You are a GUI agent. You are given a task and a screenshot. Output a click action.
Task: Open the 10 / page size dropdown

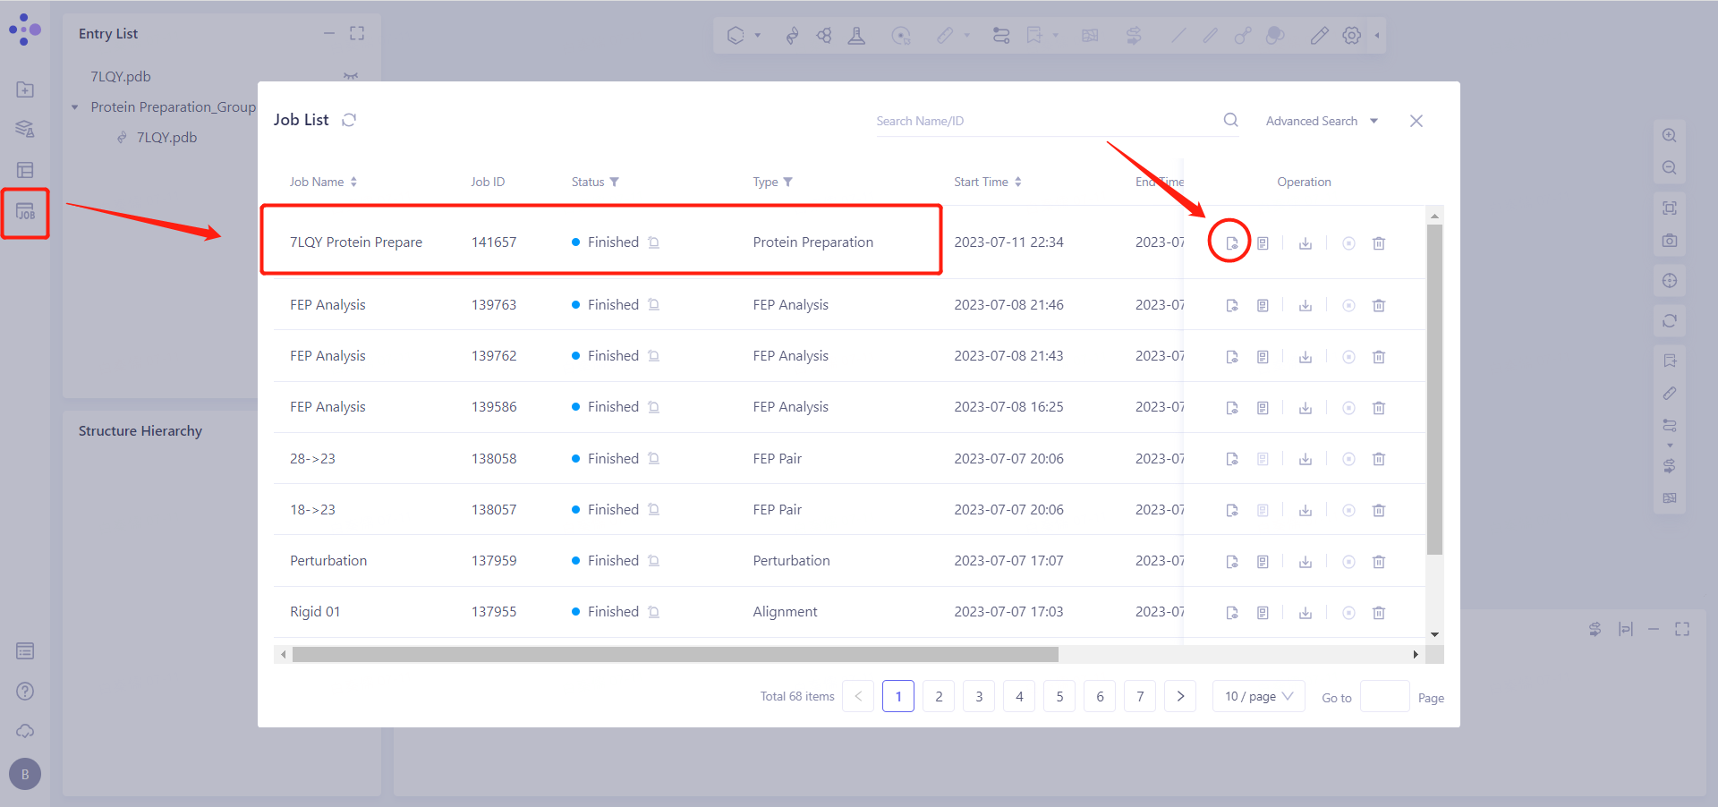(x=1258, y=696)
